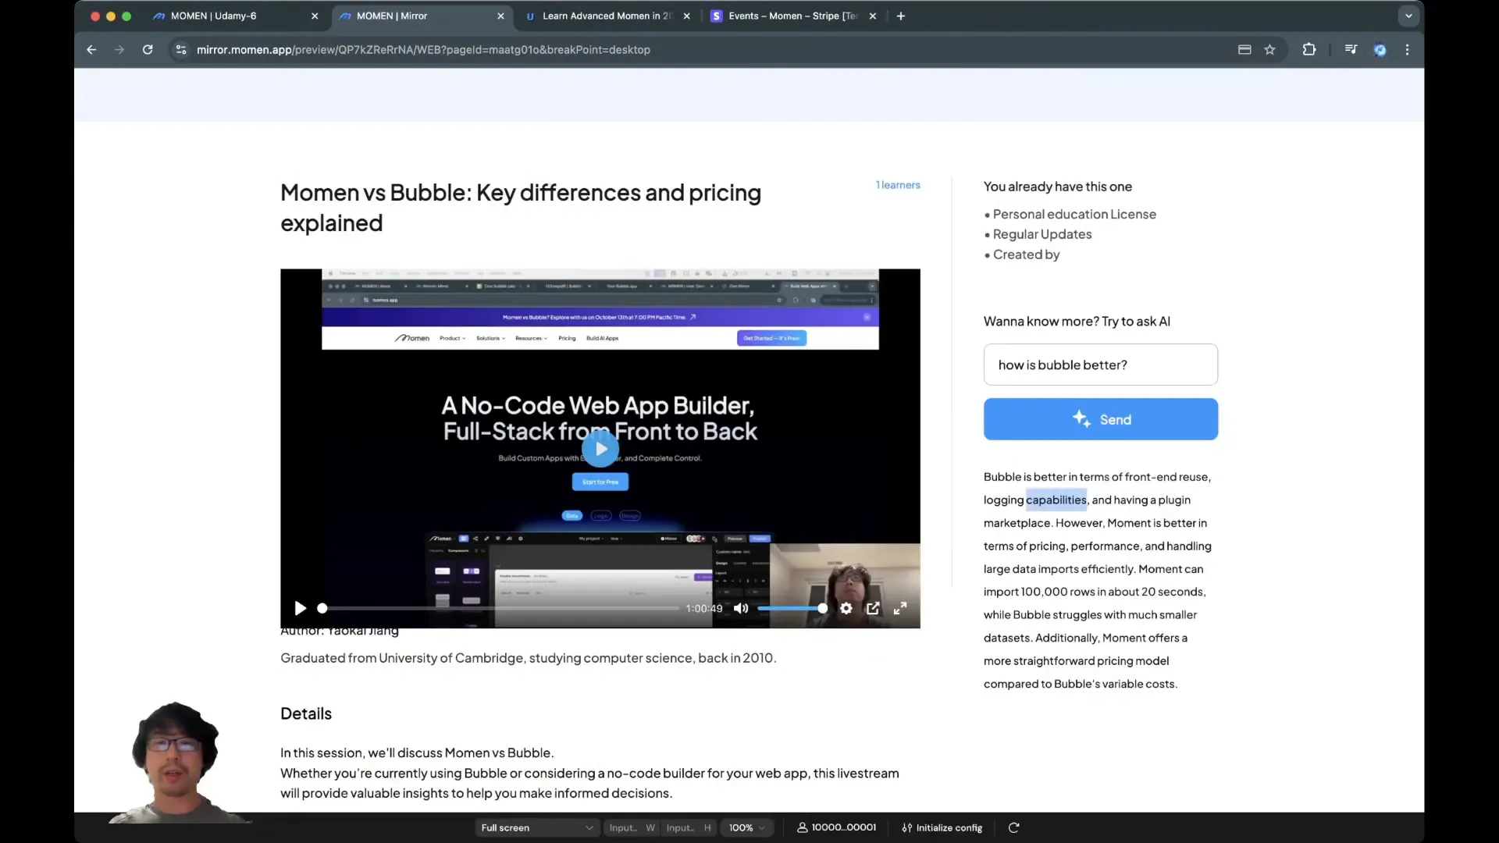
Task: Seek on the video progress bar
Action: tap(500, 608)
